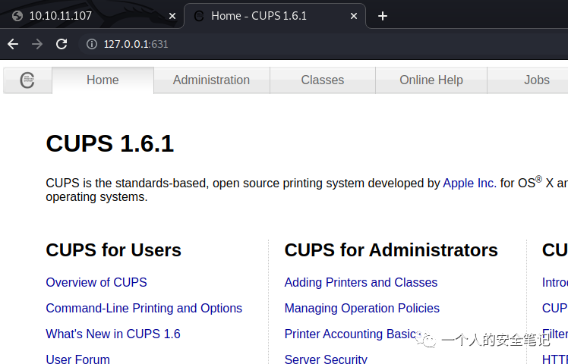Close the Home - CUPS 1.6.1 tab
Image resolution: width=568 pixels, height=364 pixels.
point(354,16)
